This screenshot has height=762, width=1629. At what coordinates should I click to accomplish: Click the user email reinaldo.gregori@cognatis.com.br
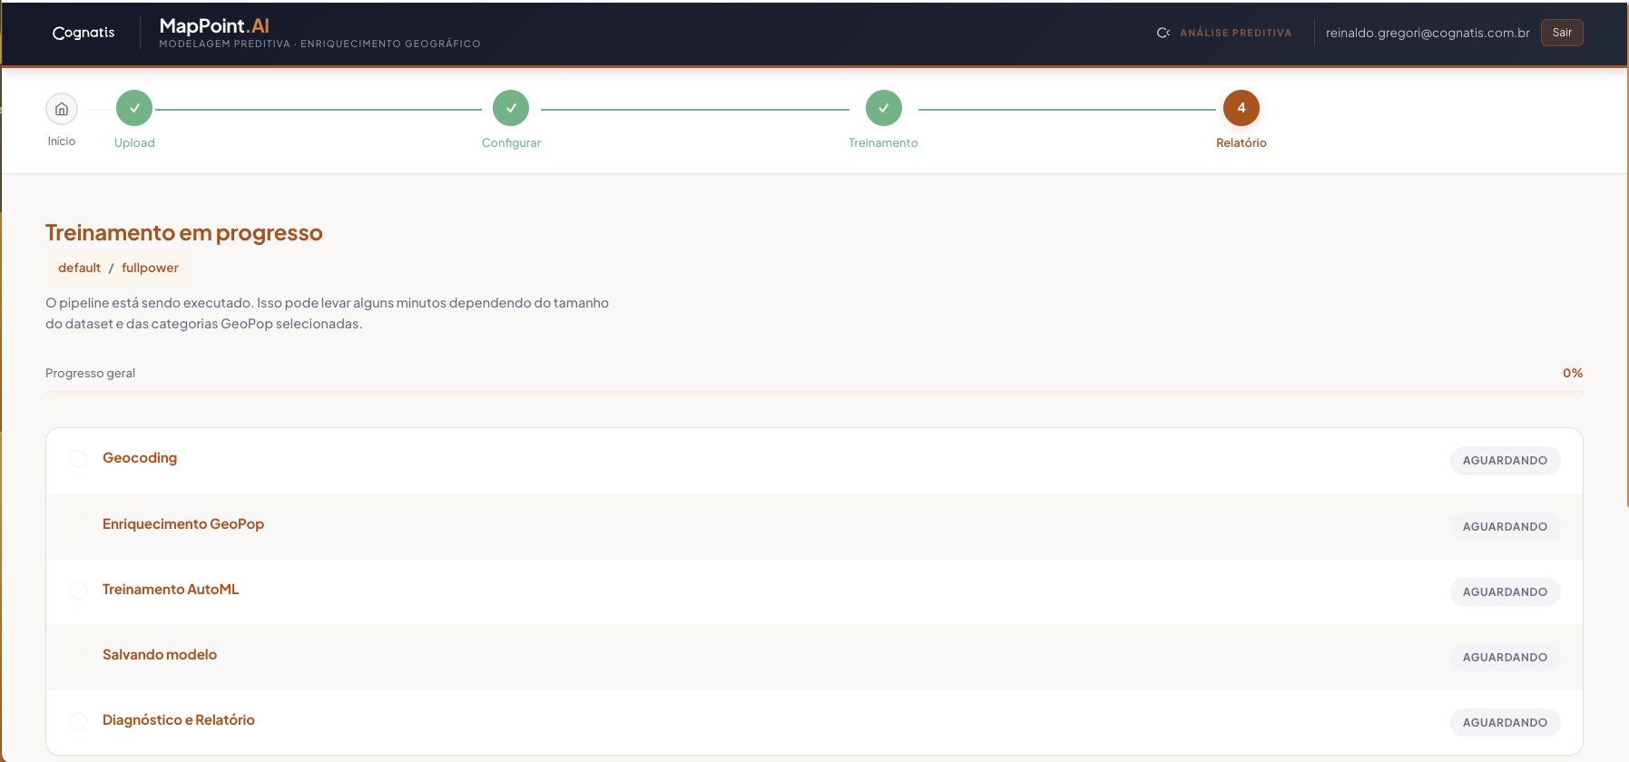1428,33
